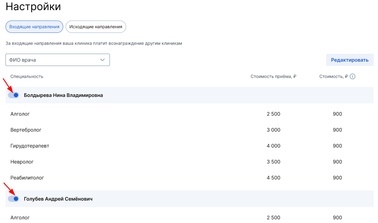The height and width of the screenshot is (223, 378).
Task: Click the 3 000 price for Вертебролог
Action: click(273, 130)
